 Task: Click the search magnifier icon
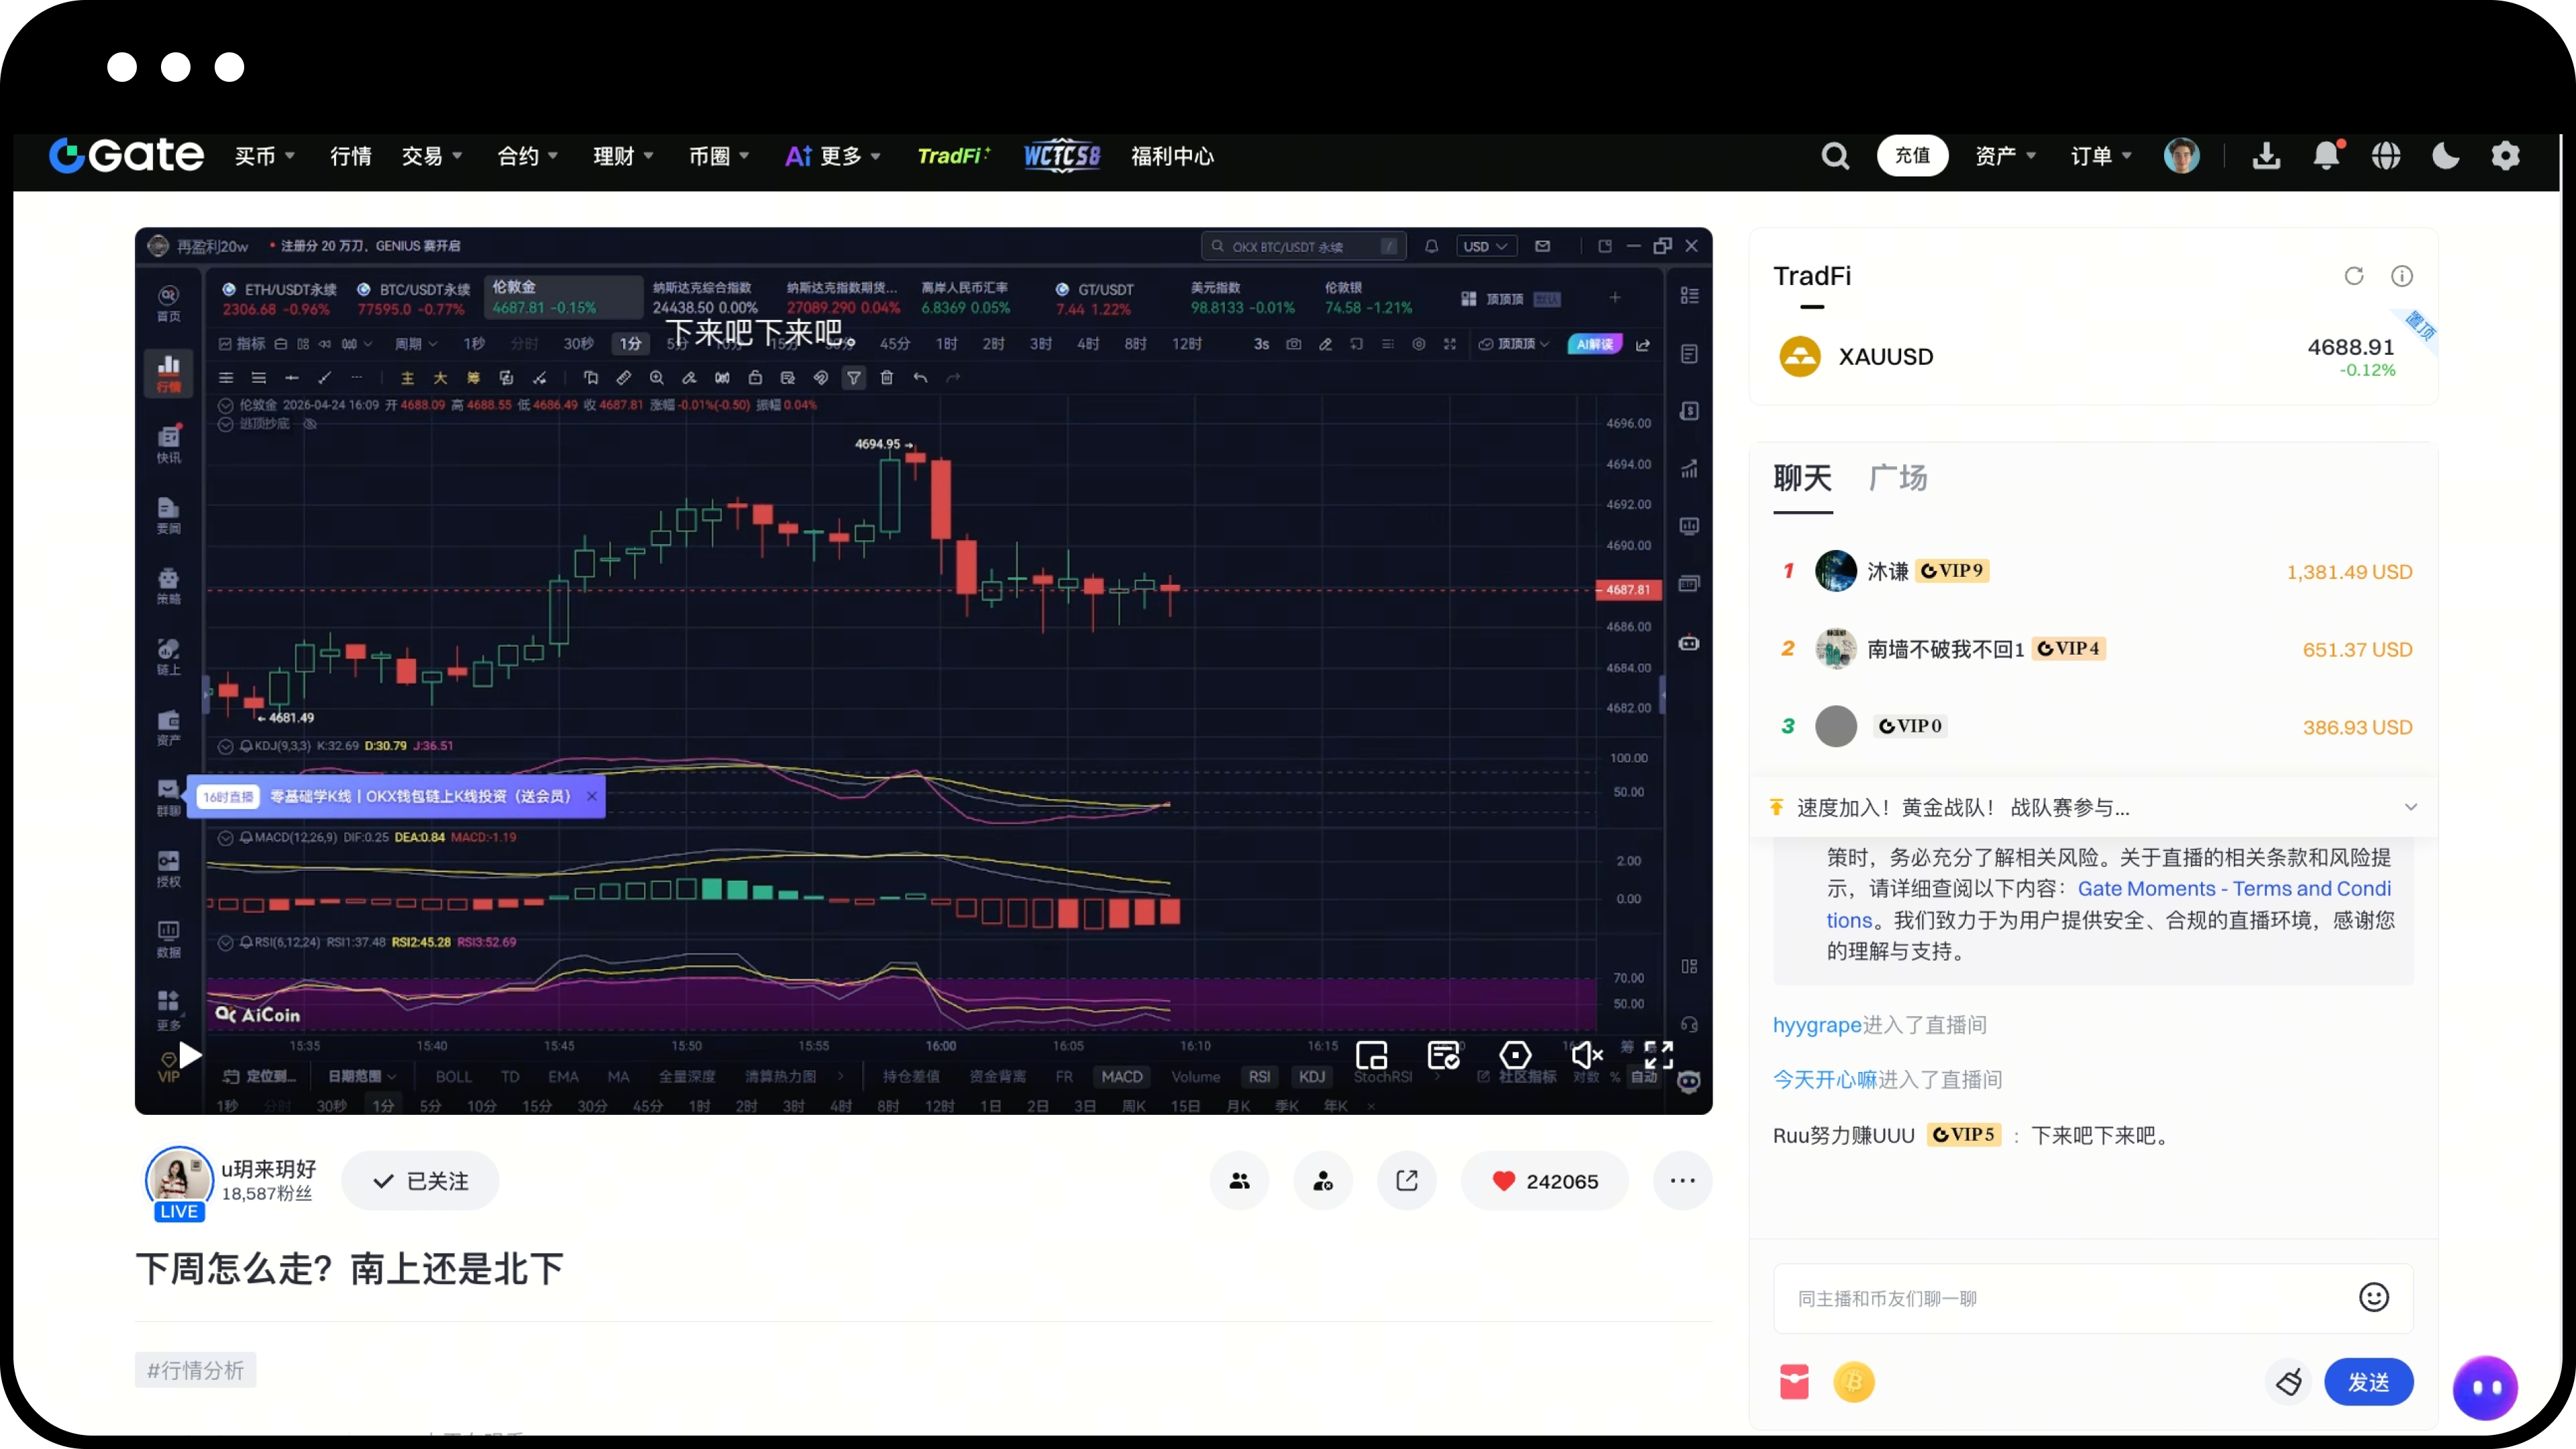pyautogui.click(x=1834, y=156)
